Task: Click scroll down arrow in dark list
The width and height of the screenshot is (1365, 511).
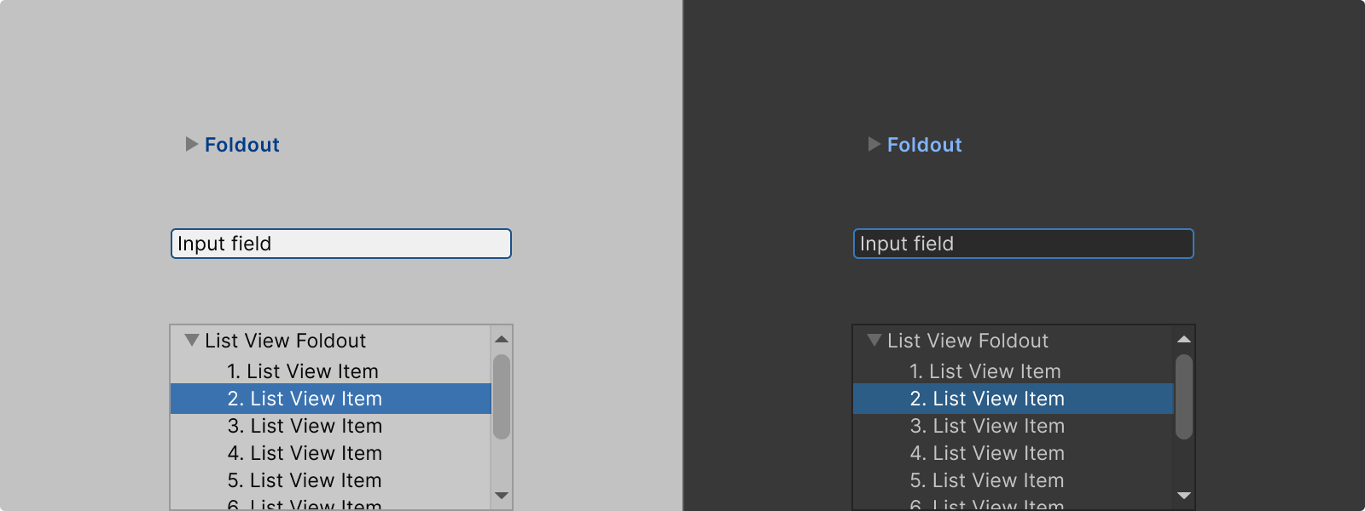Action: [x=1184, y=496]
